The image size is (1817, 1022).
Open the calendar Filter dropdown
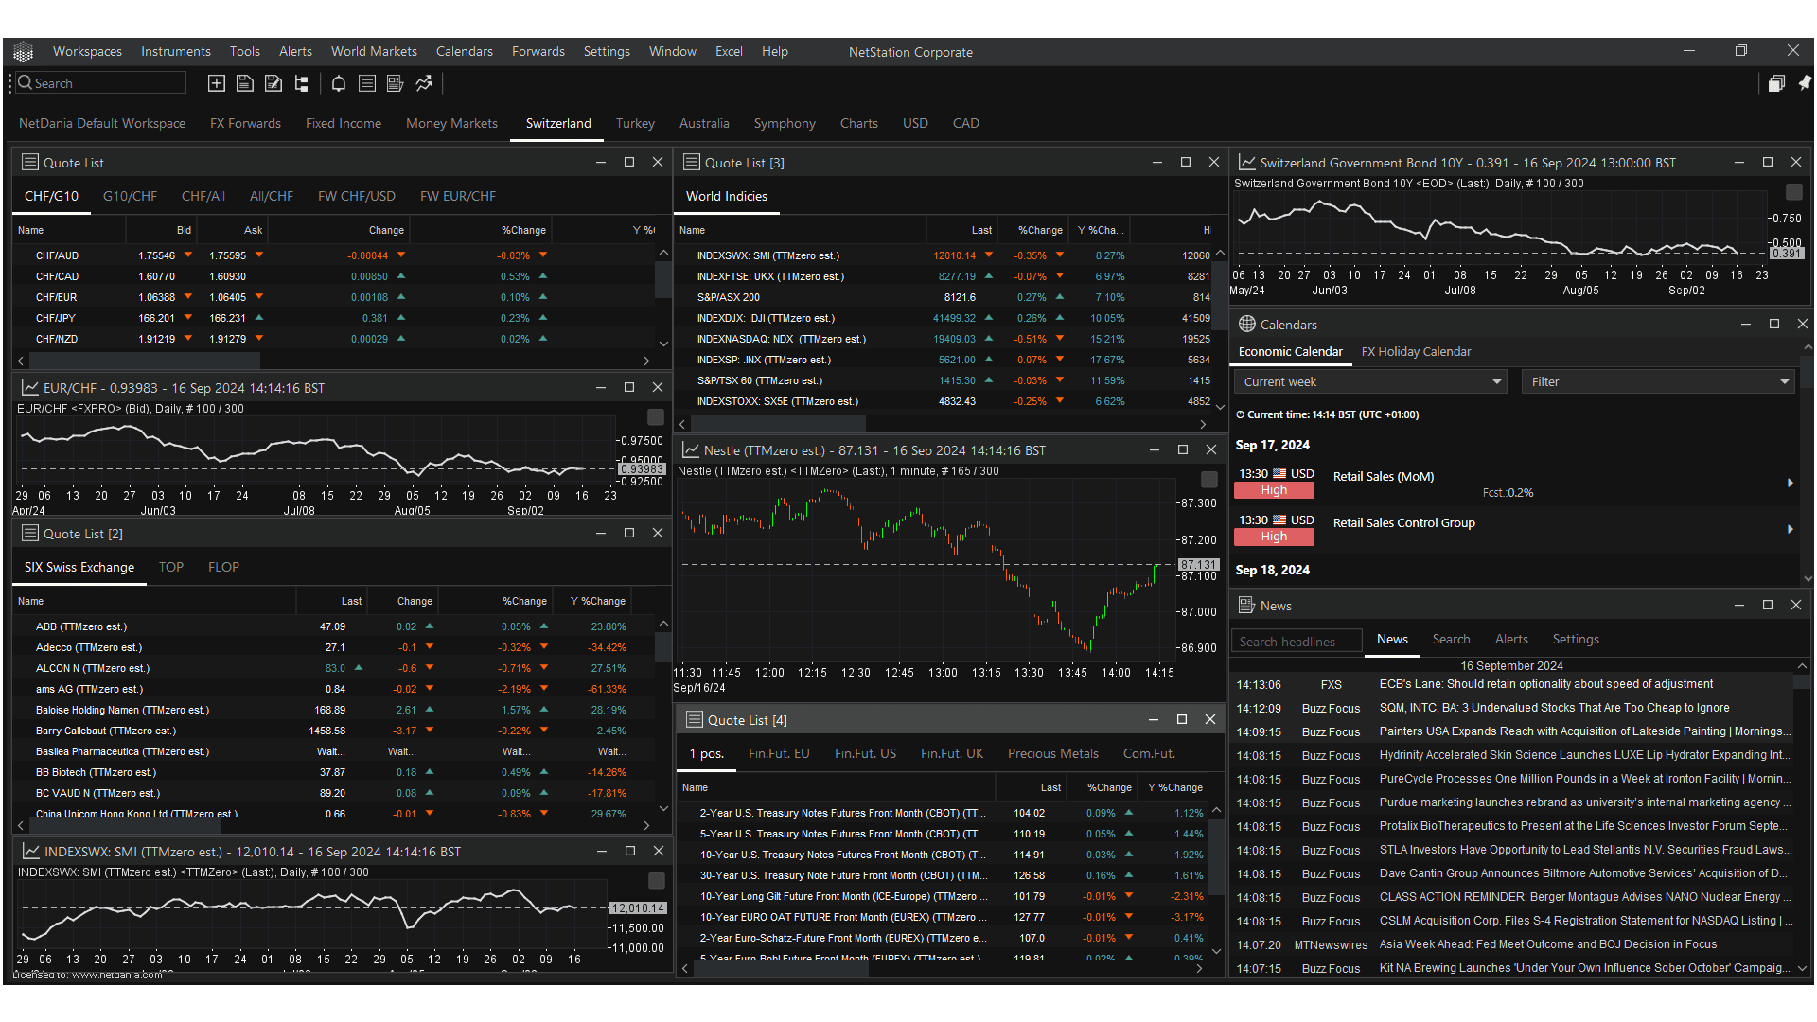pyautogui.click(x=1658, y=381)
